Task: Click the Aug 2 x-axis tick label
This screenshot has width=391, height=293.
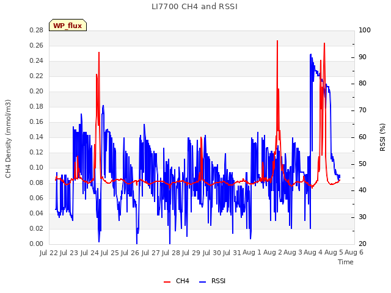Action: point(272,252)
